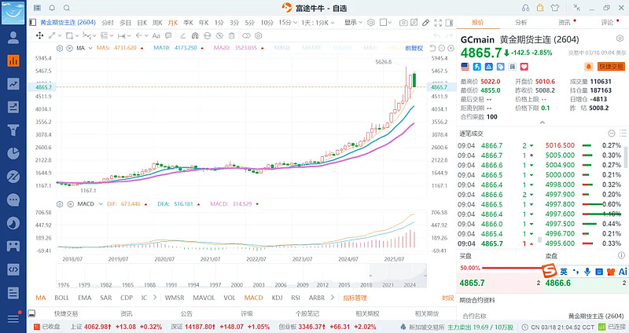
Task: Switch to the 分析 tab
Action: pos(521,23)
